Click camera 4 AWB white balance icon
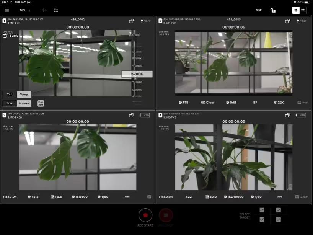The image size is (313, 235). pos(280,197)
